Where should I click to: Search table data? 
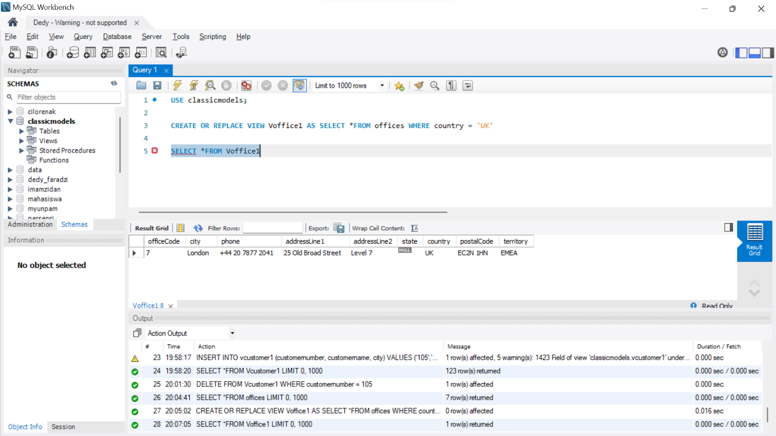click(x=161, y=52)
